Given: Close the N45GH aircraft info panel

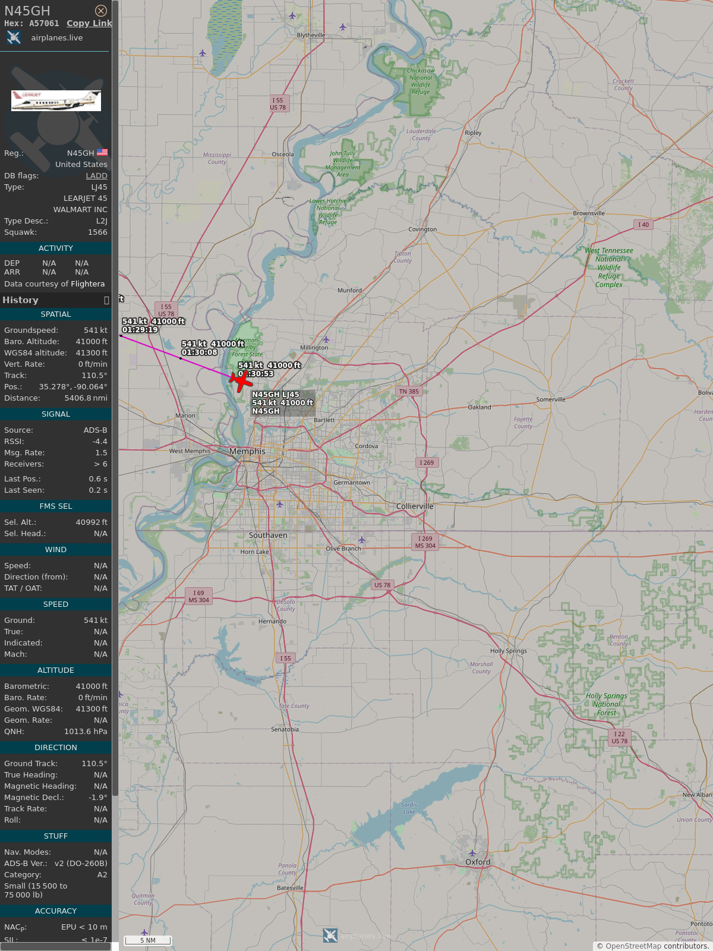Looking at the screenshot, I should click(101, 11).
